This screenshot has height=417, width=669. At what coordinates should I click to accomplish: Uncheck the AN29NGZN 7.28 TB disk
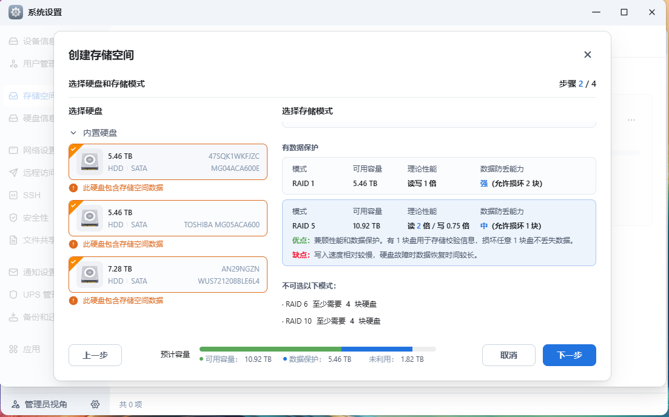point(73,261)
